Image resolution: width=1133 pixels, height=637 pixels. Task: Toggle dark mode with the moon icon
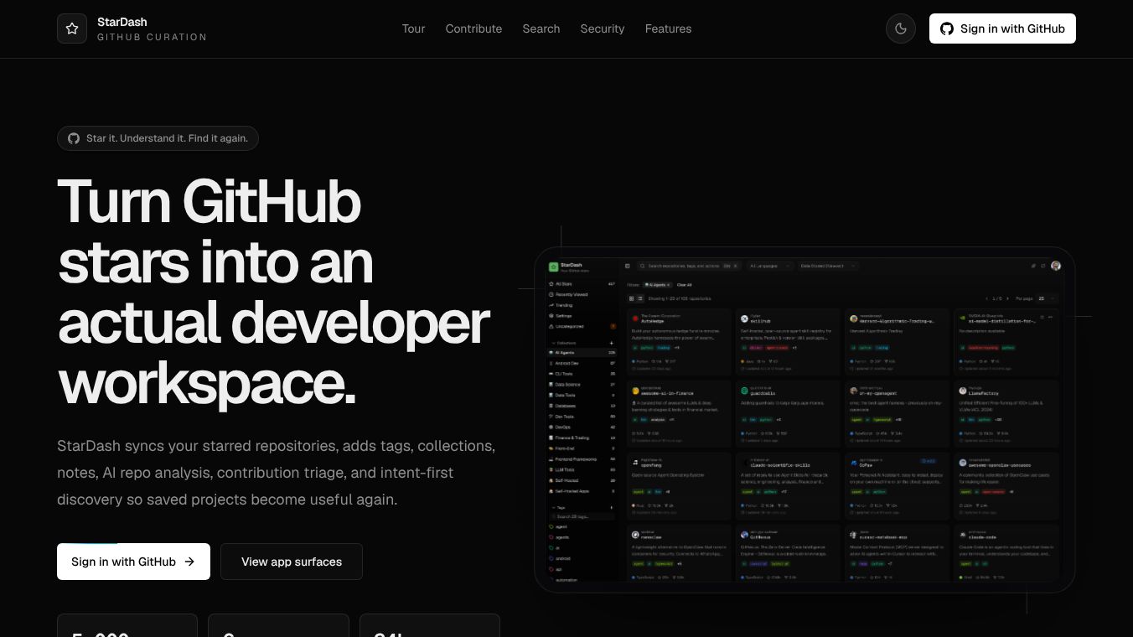click(901, 28)
